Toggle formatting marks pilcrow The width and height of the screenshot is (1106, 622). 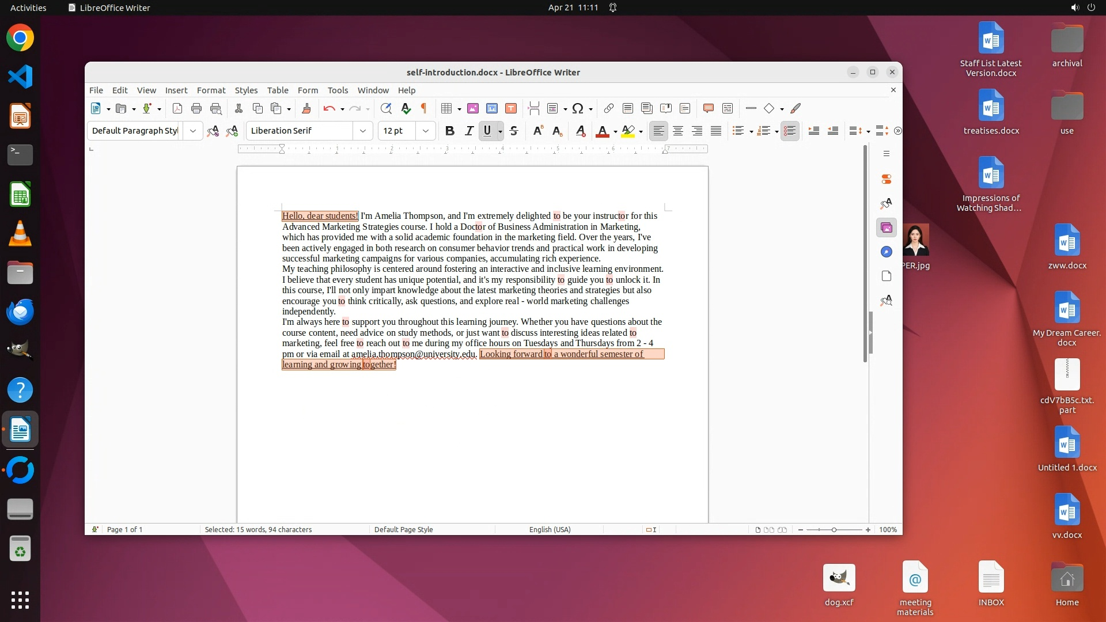[424, 108]
